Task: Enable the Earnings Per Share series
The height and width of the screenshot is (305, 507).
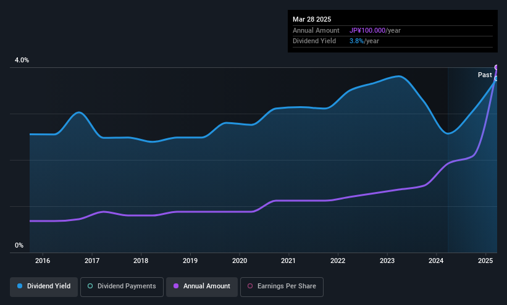Action: coord(282,286)
